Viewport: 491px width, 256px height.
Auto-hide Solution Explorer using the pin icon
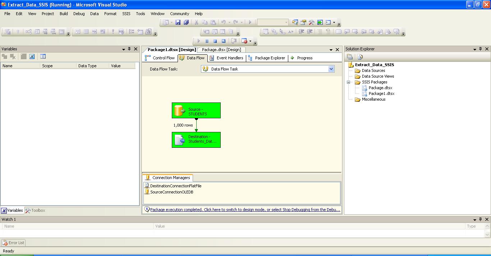click(481, 49)
